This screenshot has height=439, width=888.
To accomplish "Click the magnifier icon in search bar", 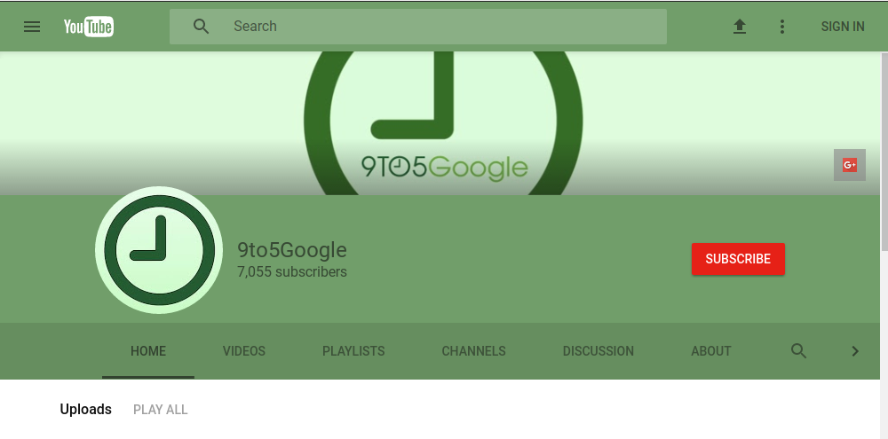I will (202, 27).
